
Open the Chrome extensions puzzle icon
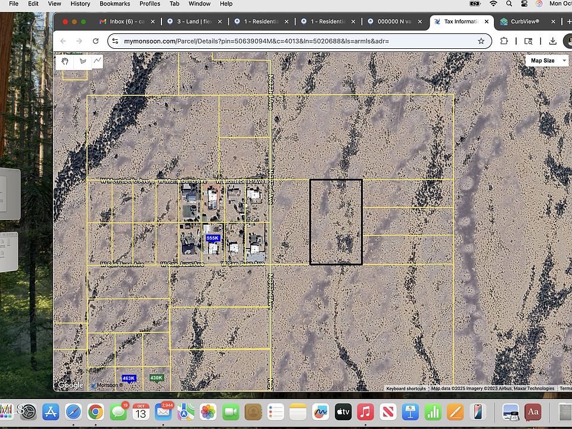(504, 41)
